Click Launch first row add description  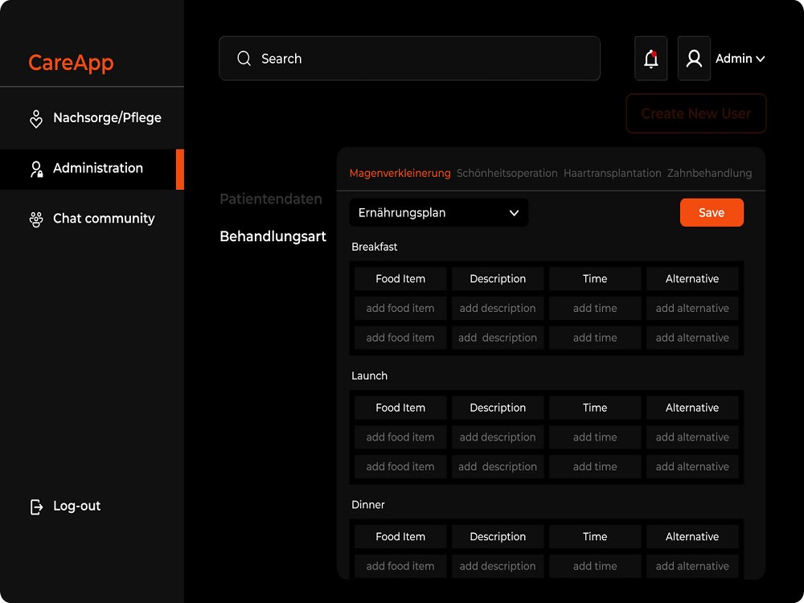tap(498, 437)
